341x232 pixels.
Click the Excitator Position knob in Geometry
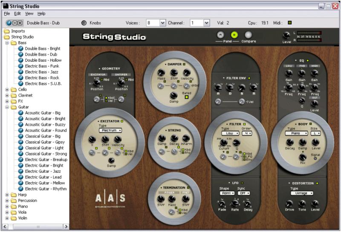tap(97, 83)
